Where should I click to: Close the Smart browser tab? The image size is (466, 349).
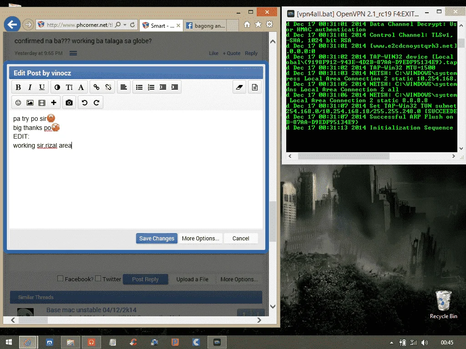pos(178,25)
